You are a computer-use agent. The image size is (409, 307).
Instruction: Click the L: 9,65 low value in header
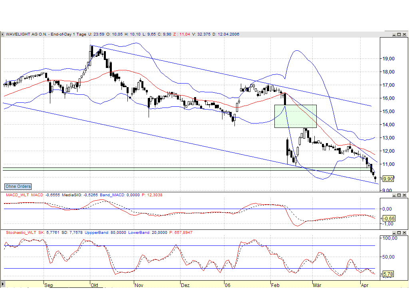click(149, 34)
